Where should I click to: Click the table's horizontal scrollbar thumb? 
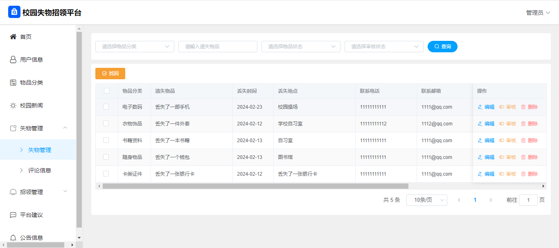pos(255,186)
